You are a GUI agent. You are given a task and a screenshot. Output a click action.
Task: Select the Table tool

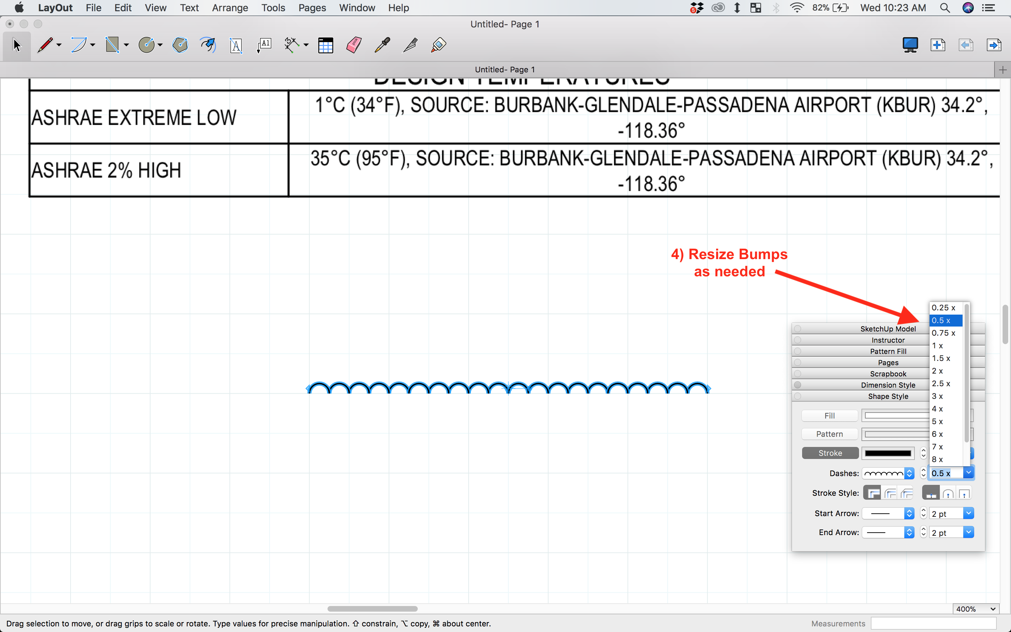pos(325,45)
